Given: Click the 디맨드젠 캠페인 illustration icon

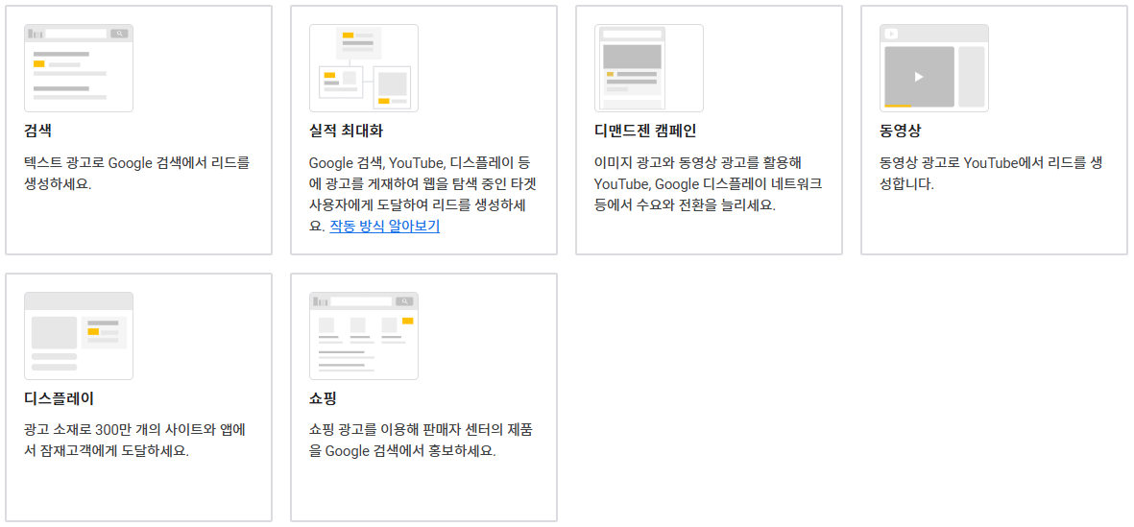Looking at the screenshot, I should click(x=649, y=68).
